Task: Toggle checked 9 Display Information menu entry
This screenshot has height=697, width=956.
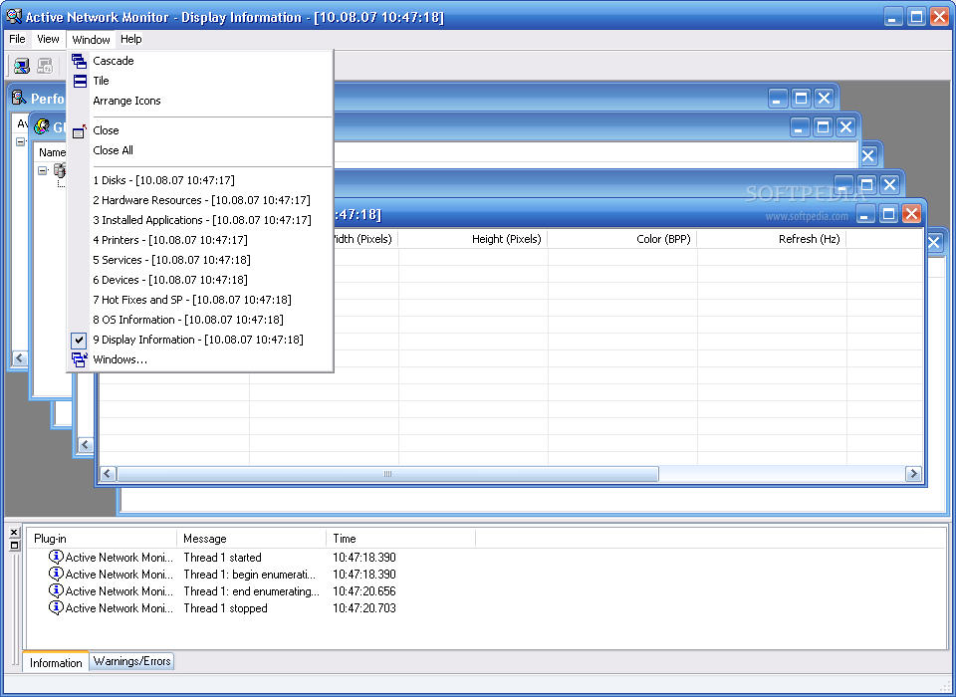Action: point(199,340)
